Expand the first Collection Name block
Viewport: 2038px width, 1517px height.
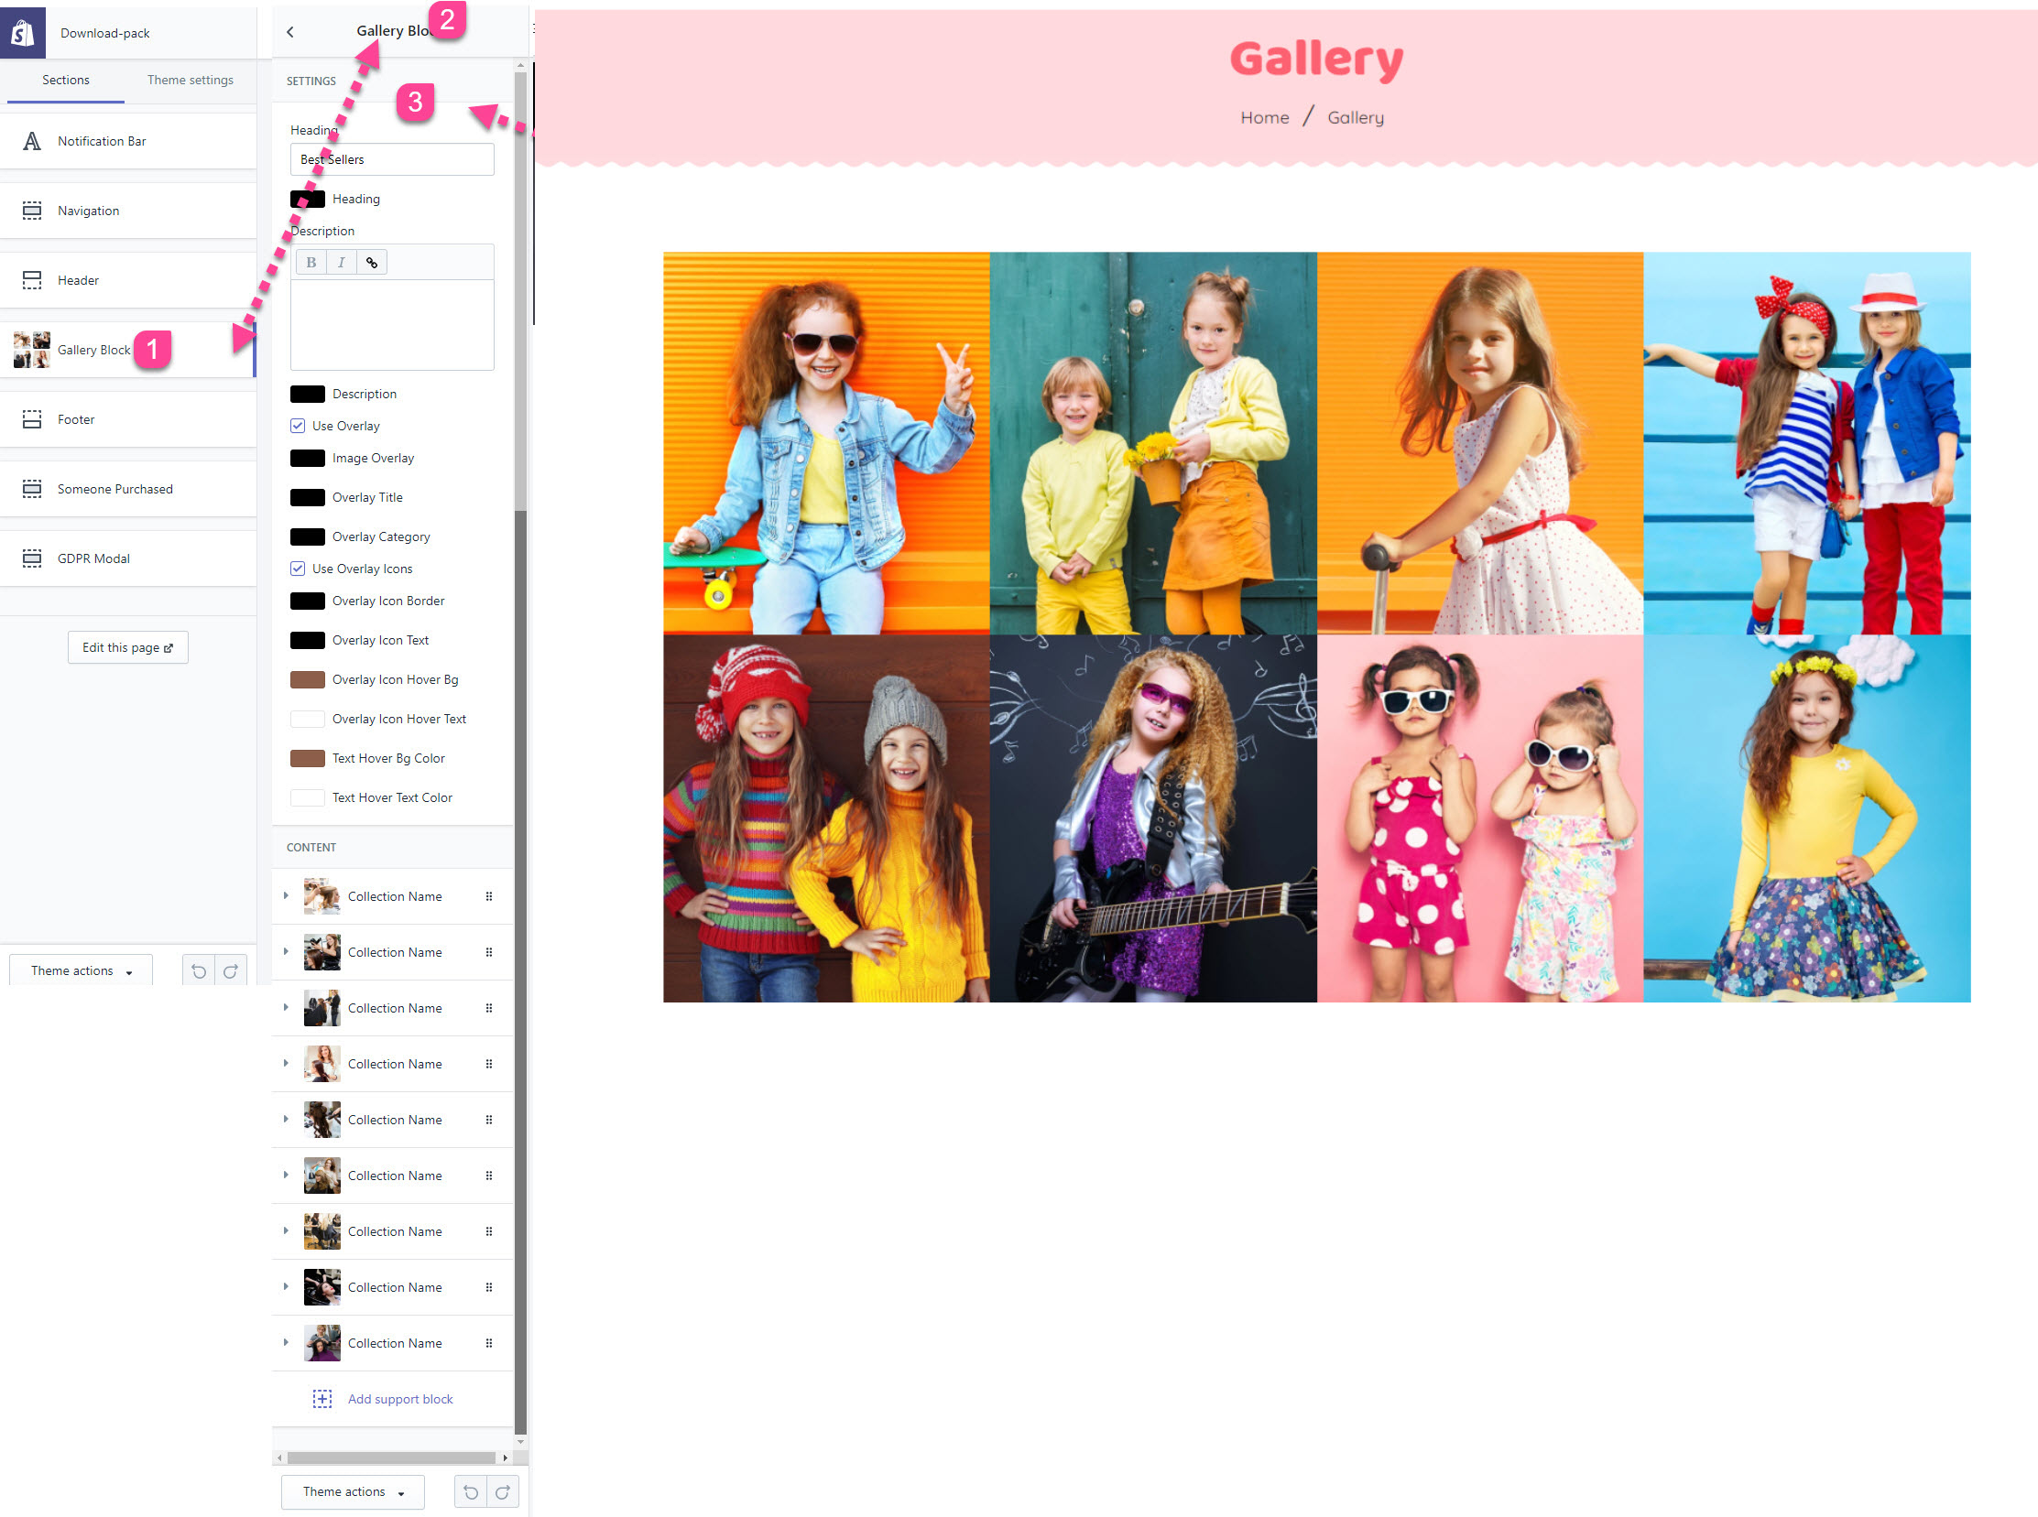pos(286,895)
